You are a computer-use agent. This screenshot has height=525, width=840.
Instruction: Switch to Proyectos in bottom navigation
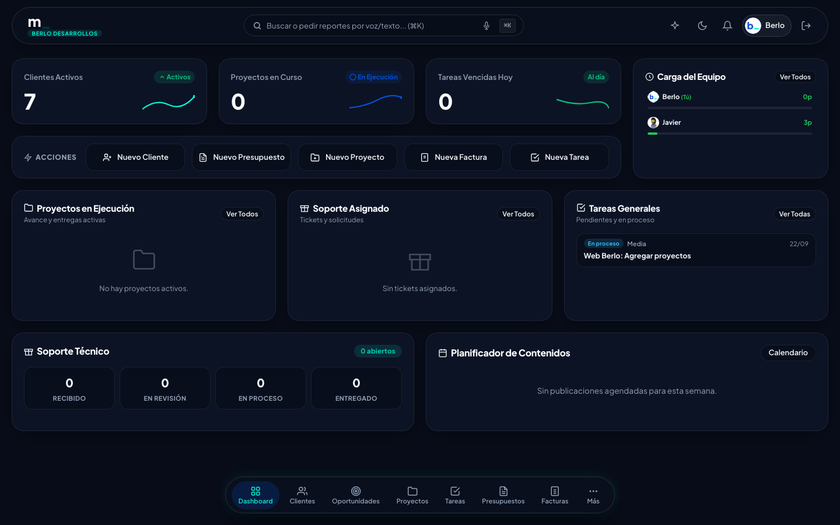pyautogui.click(x=412, y=495)
